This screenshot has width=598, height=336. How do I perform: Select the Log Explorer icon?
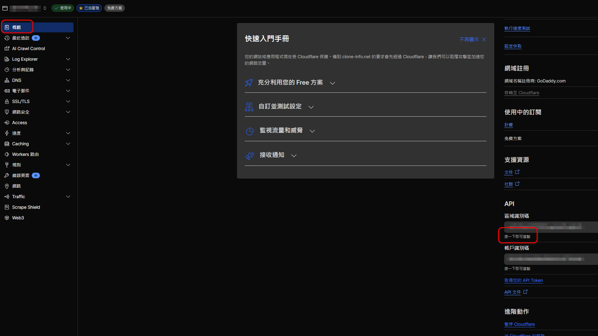7,59
